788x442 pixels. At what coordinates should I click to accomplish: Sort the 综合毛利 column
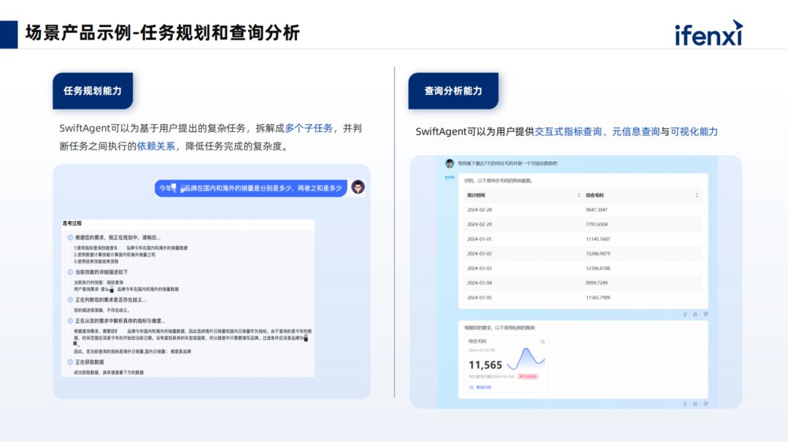click(x=697, y=195)
